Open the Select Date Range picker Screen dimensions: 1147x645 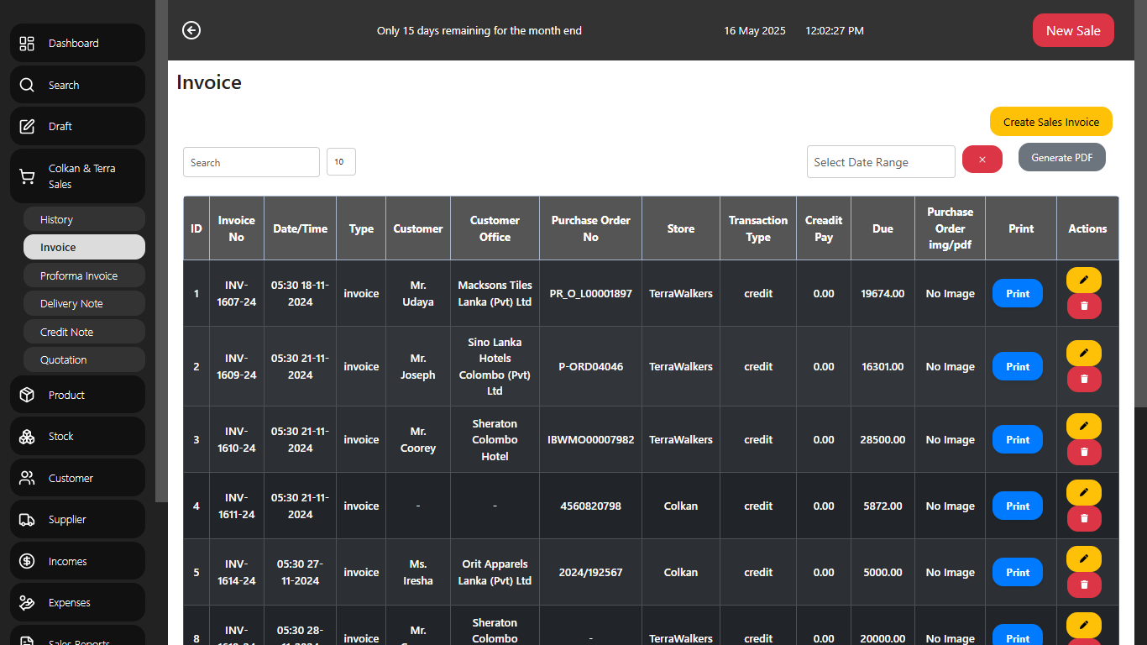tap(881, 162)
